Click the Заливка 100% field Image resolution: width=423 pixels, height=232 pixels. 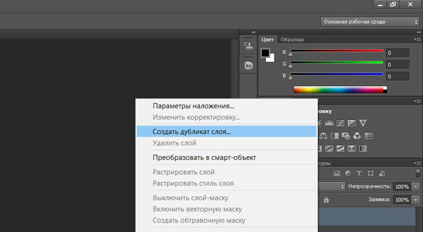coord(402,200)
